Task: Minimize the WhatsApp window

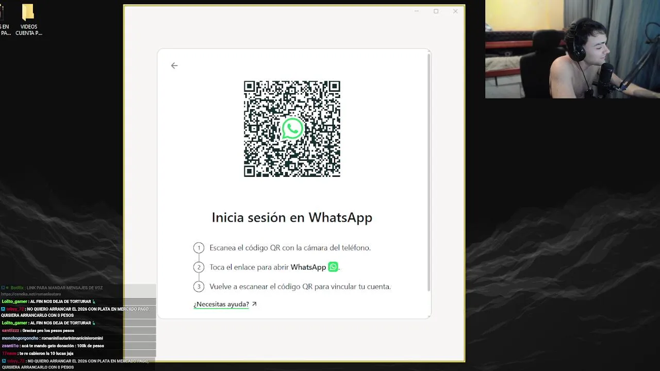Action: (x=417, y=11)
